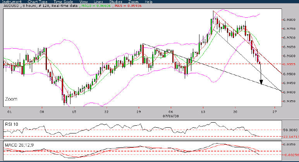The image size is (299, 162).
Task: Click the MACD 26;12;9 panel label
Action: 19,145
